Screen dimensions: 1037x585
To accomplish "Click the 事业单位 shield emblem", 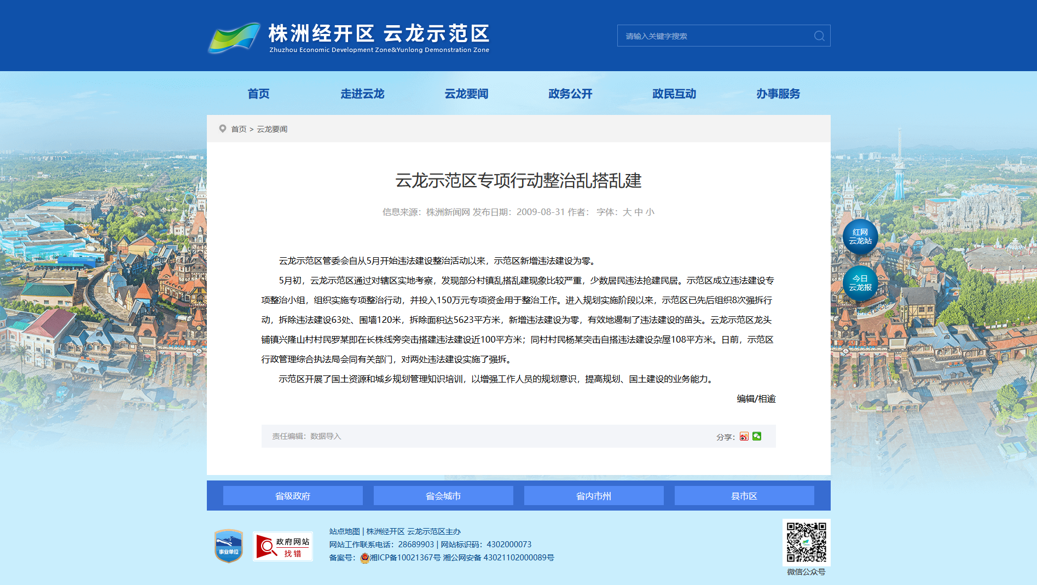I will [228, 546].
